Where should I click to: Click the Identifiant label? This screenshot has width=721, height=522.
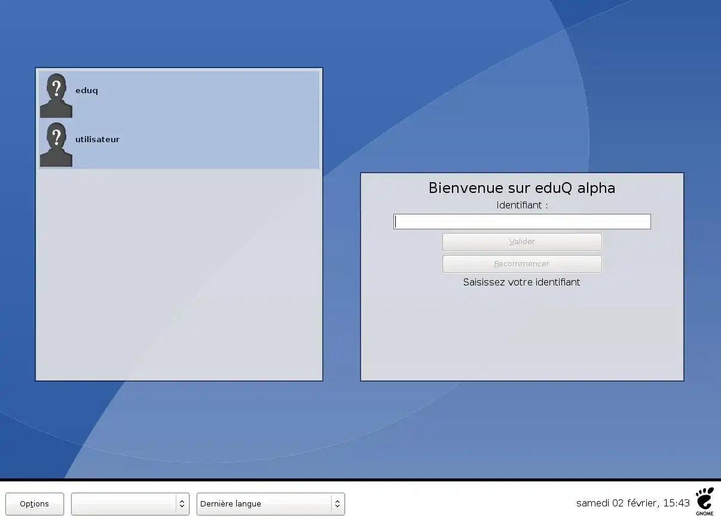[522, 205]
